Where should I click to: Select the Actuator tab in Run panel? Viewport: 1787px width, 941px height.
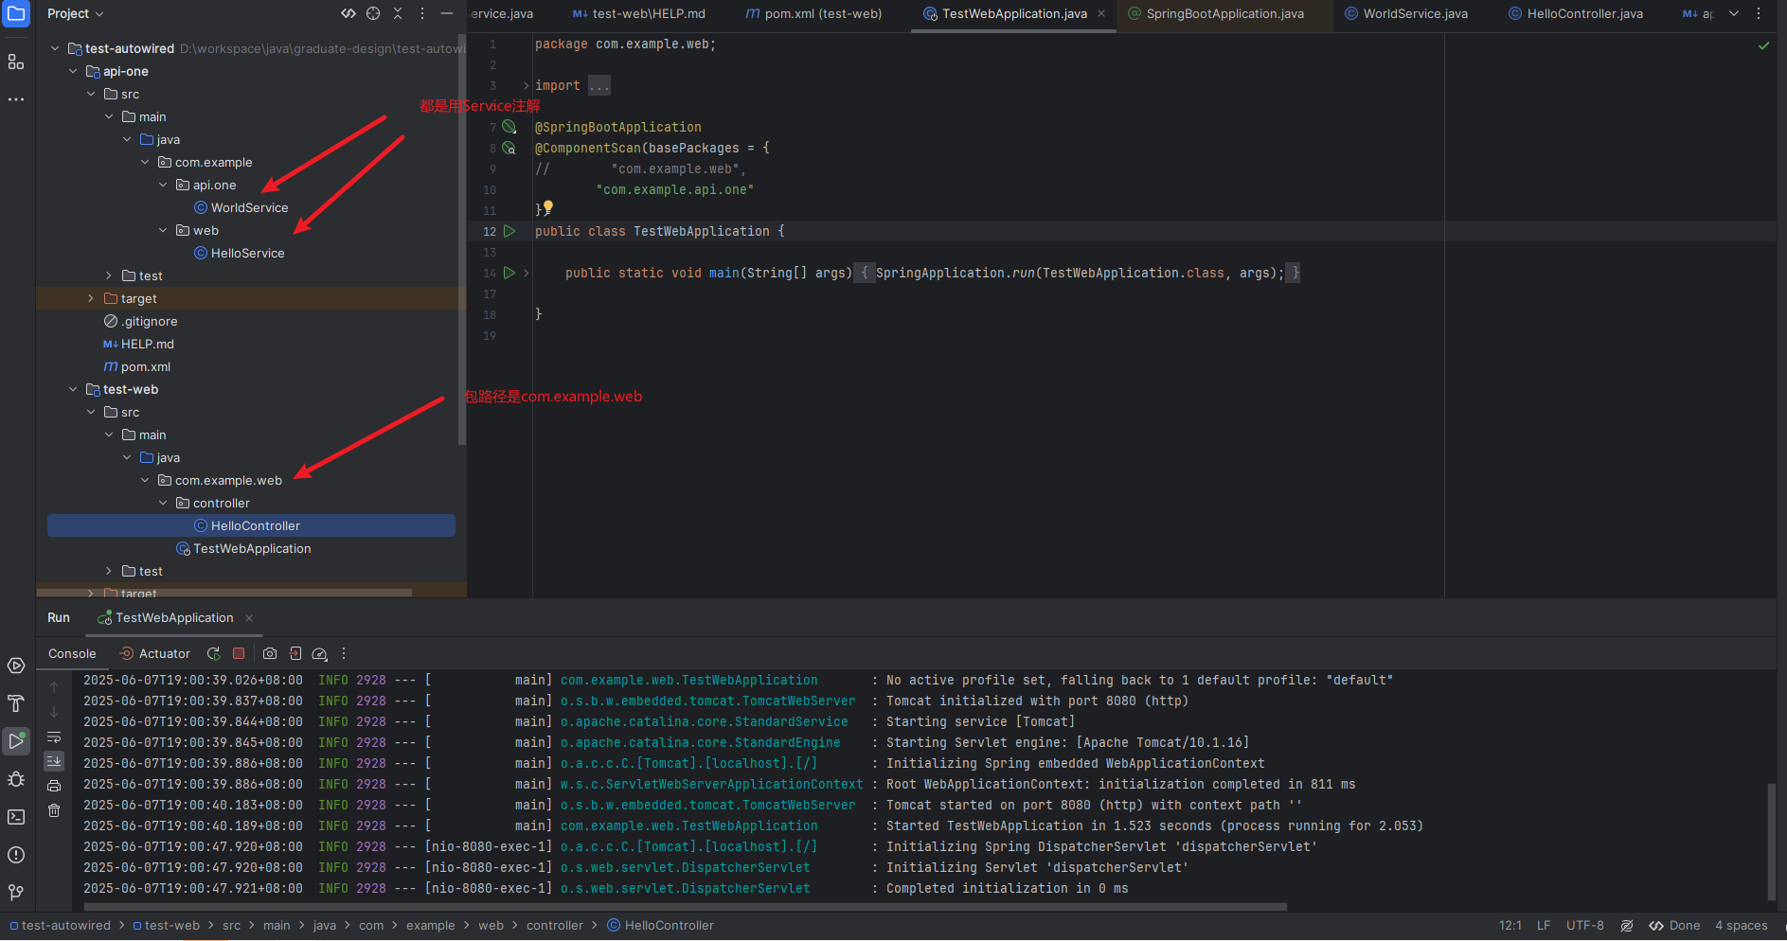coord(154,653)
